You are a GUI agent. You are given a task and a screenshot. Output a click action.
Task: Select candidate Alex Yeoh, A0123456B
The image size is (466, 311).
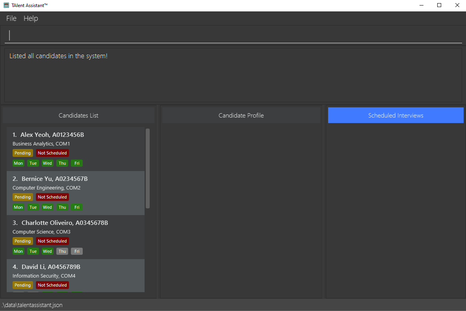pos(76,149)
